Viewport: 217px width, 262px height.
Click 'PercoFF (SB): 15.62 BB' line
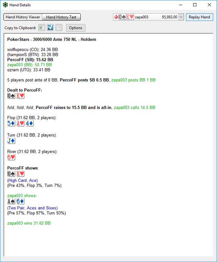(x=30, y=60)
